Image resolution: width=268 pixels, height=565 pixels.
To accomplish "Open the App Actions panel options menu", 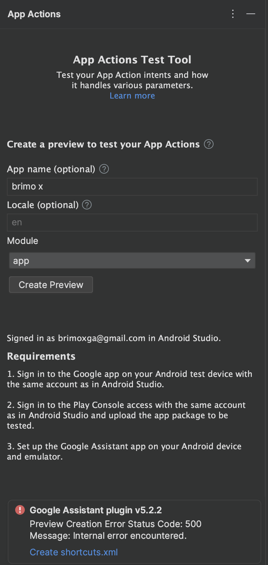I will [x=233, y=14].
